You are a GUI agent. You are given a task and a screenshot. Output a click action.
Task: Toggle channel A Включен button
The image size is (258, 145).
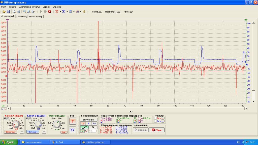(x=10, y=132)
